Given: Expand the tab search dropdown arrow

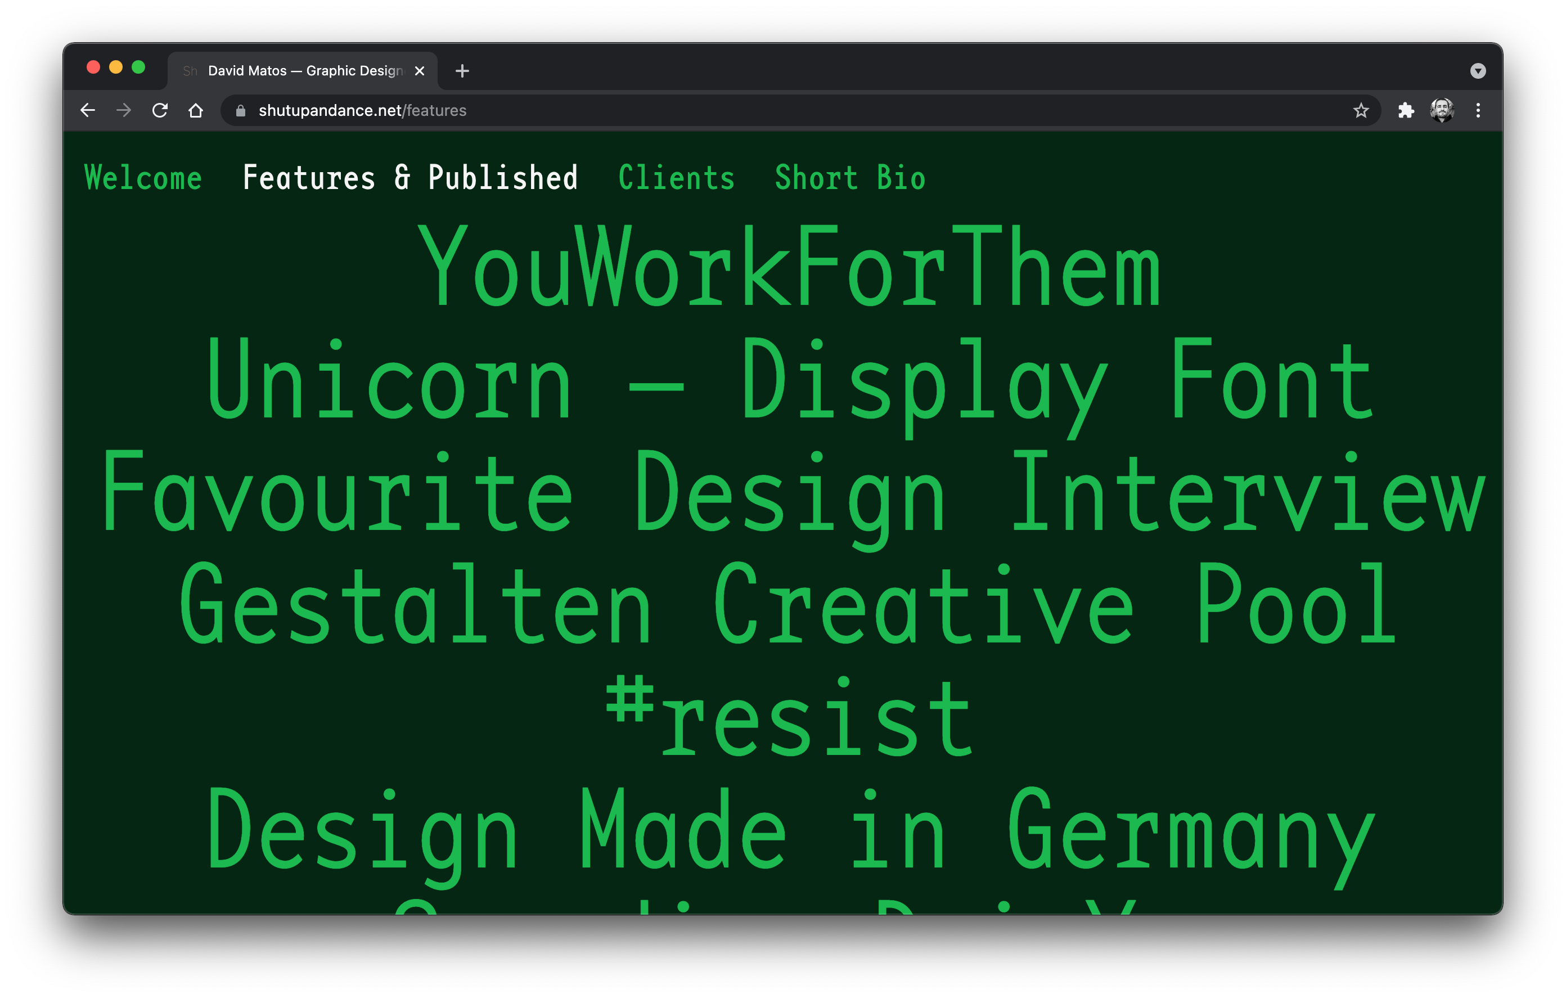Looking at the screenshot, I should click(x=1478, y=71).
